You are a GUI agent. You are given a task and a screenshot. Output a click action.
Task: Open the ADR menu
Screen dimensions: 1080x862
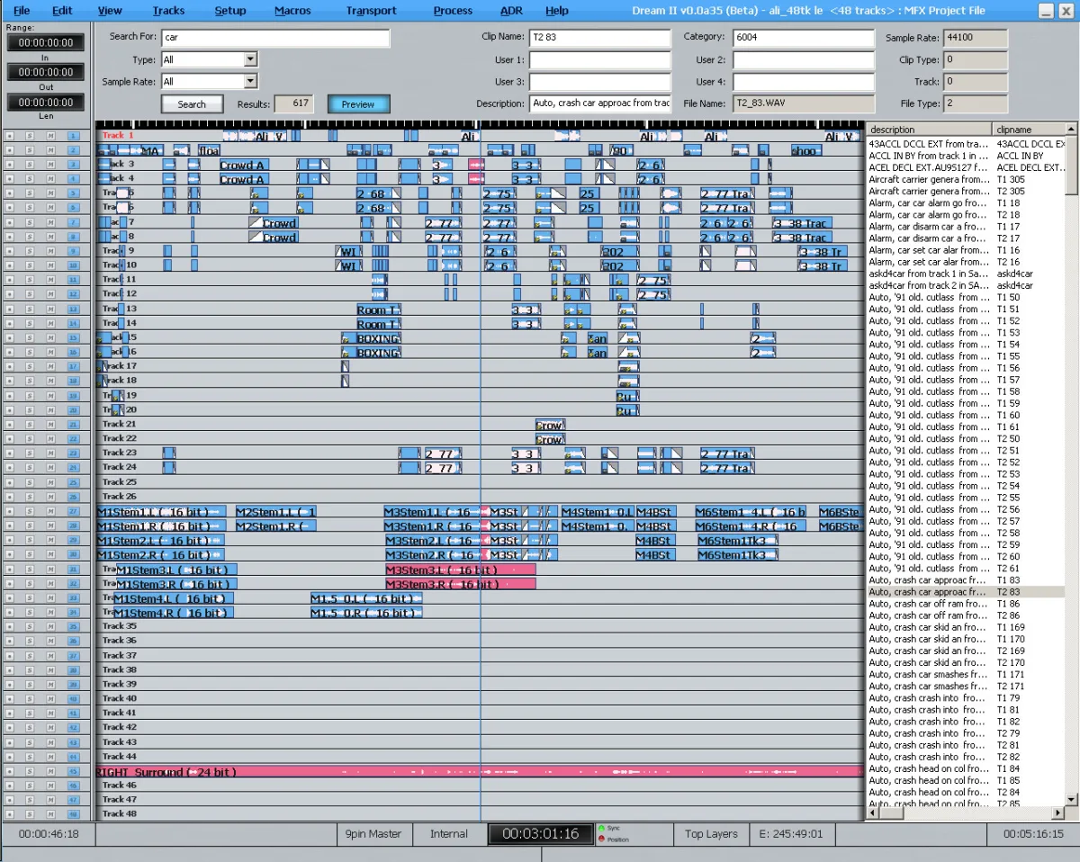[x=511, y=11]
